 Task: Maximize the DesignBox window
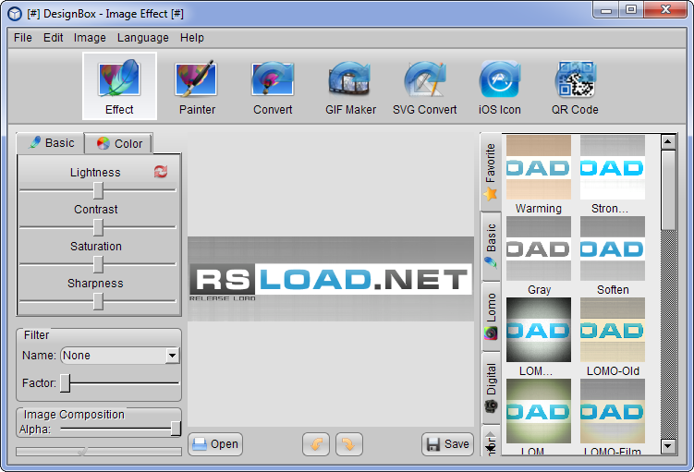[631, 10]
